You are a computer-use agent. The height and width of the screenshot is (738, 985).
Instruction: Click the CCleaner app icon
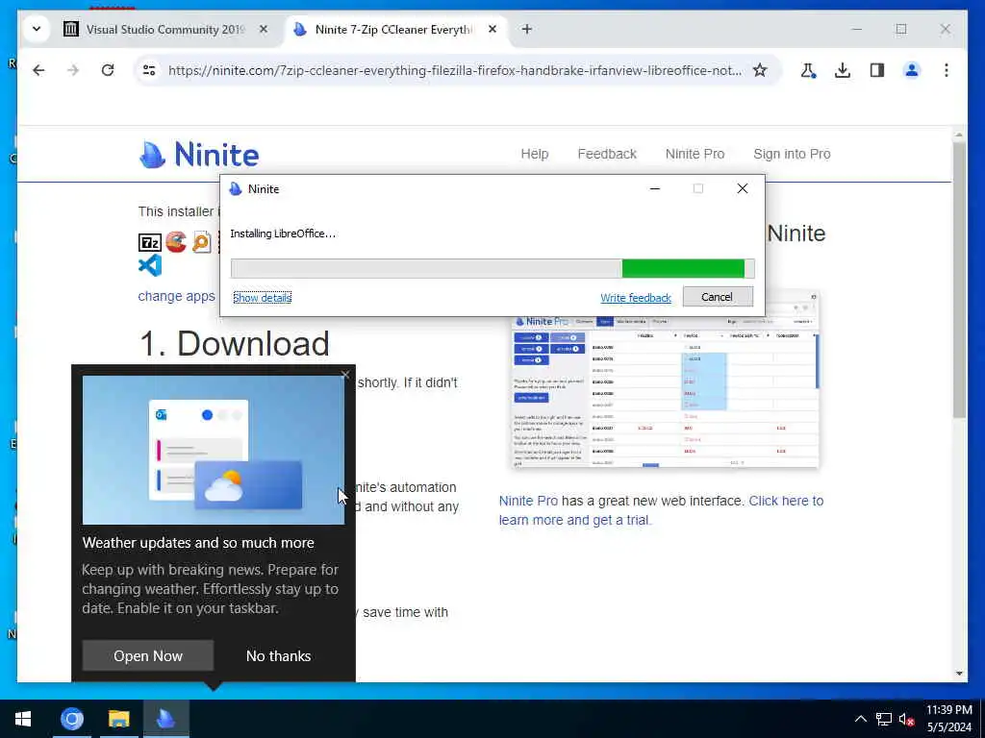176,241
